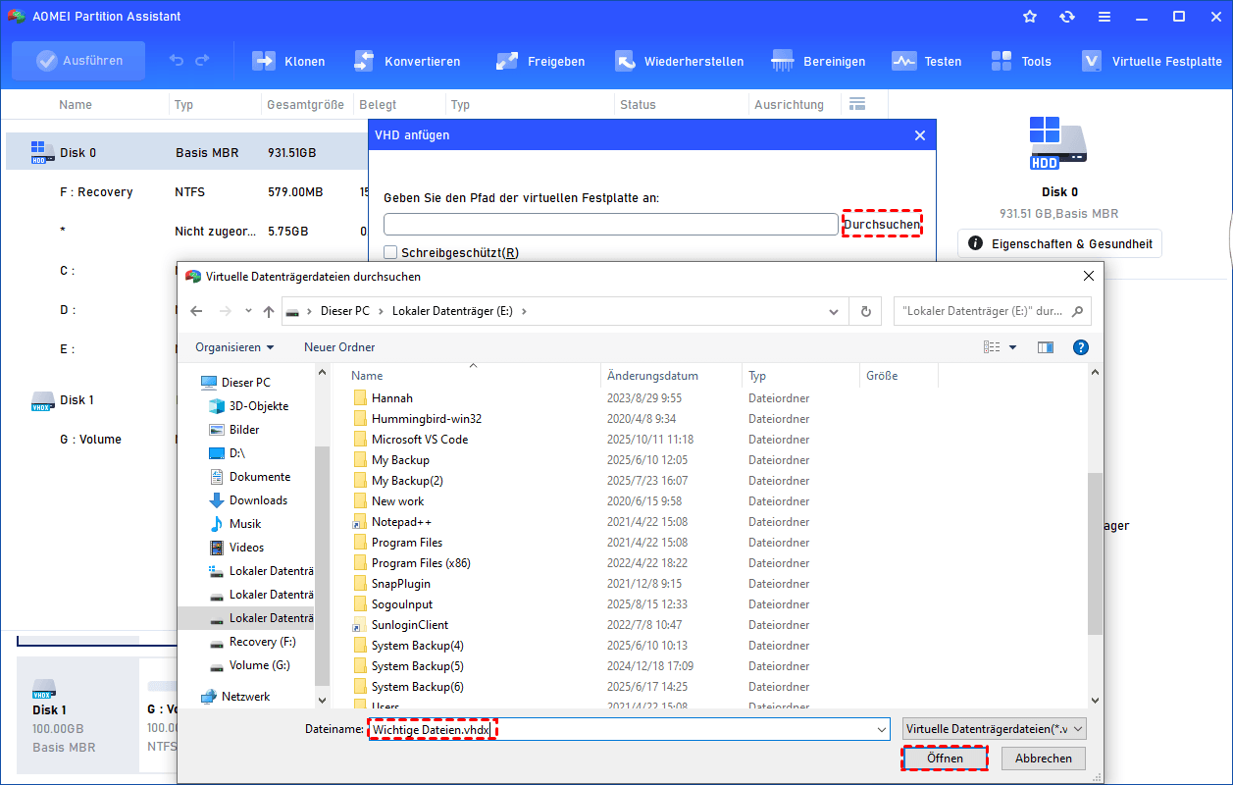This screenshot has height=785, width=1233.
Task: Click the refresh icon in title bar
Action: (x=1067, y=17)
